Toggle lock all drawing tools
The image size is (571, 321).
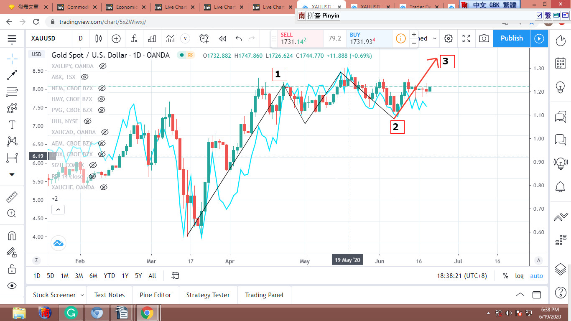pos(12,269)
